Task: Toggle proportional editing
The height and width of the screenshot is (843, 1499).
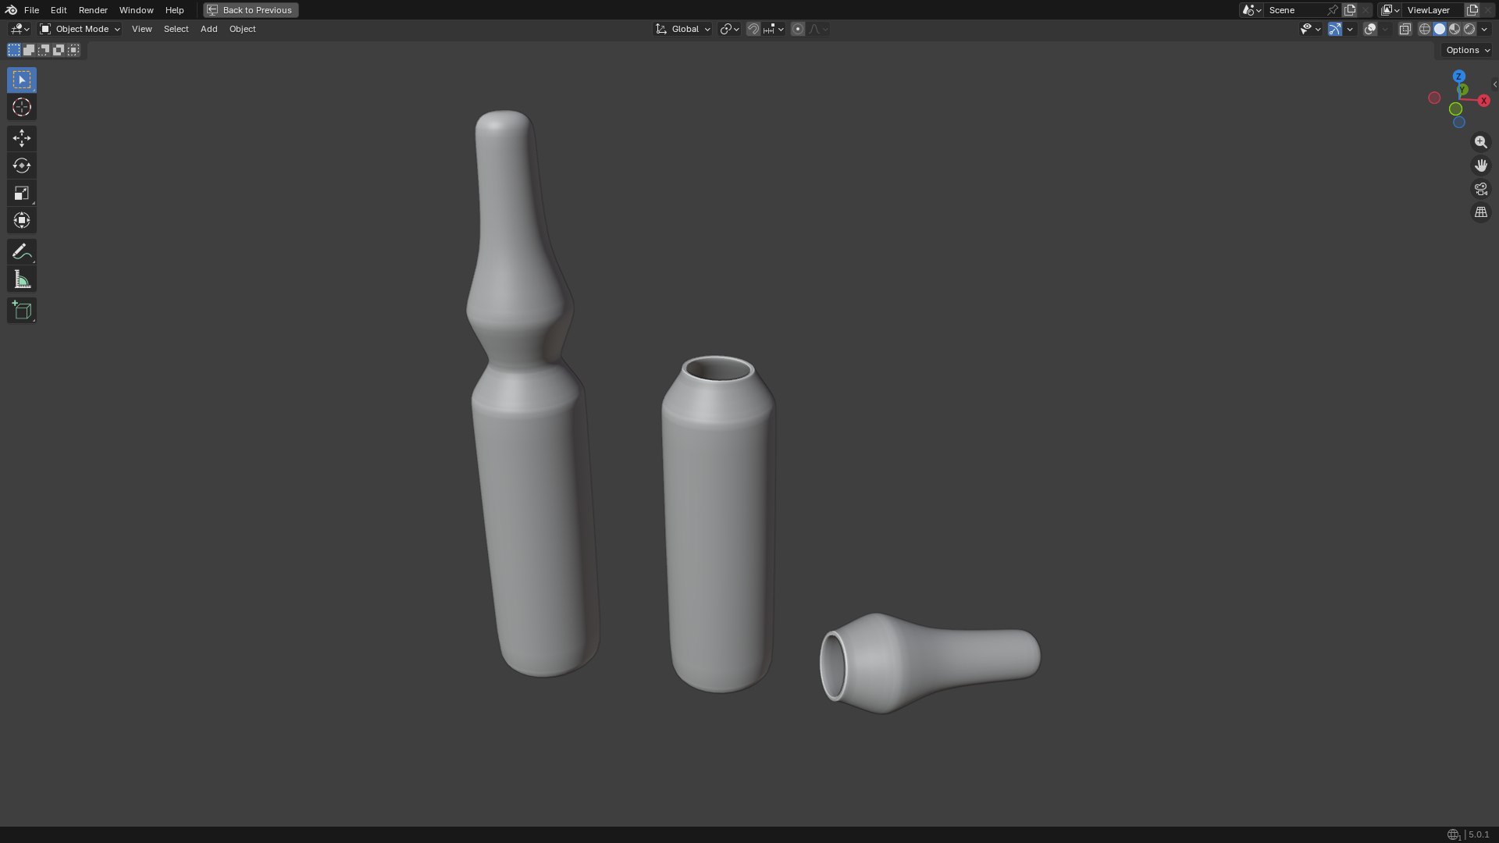Action: (x=797, y=29)
